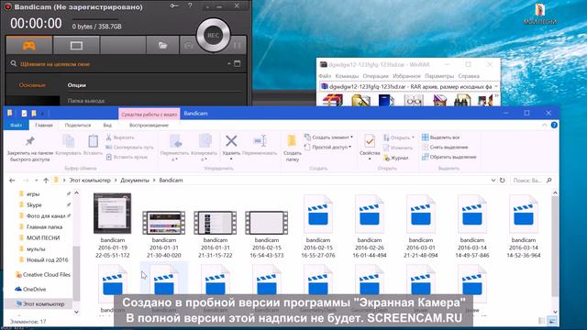Image resolution: width=587 pixels, height=330 pixels.
Task: Click Этот компьютер in the address breadcrumb
Action: (90, 181)
